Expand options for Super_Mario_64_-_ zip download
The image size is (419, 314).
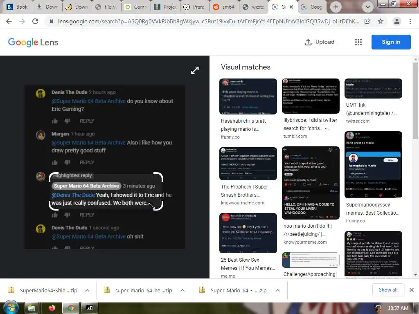click(278, 290)
